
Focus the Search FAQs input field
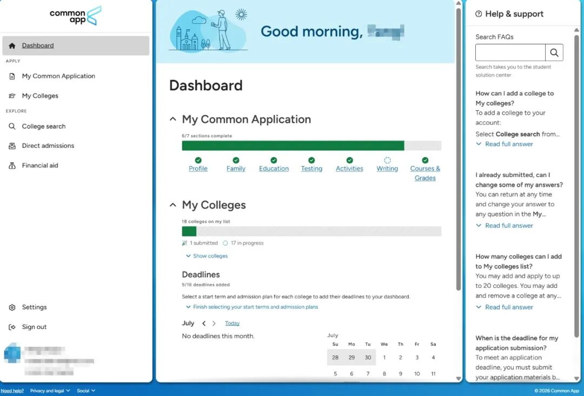(510, 52)
